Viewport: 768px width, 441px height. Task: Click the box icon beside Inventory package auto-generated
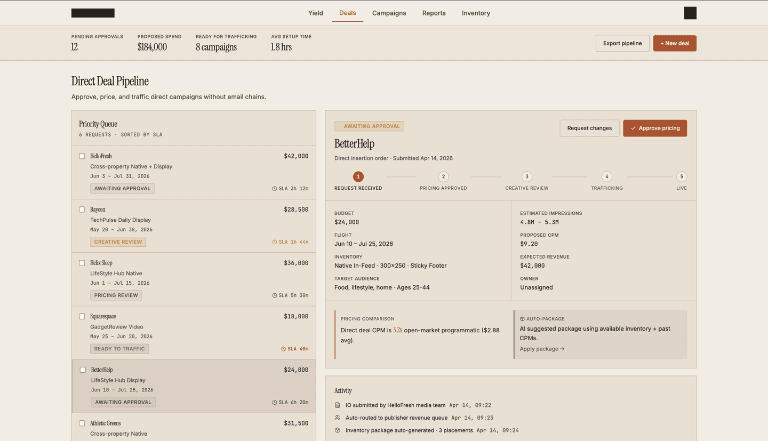coord(338,430)
